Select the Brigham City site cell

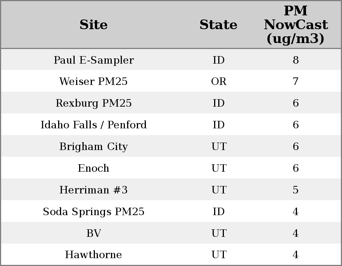coord(93,147)
